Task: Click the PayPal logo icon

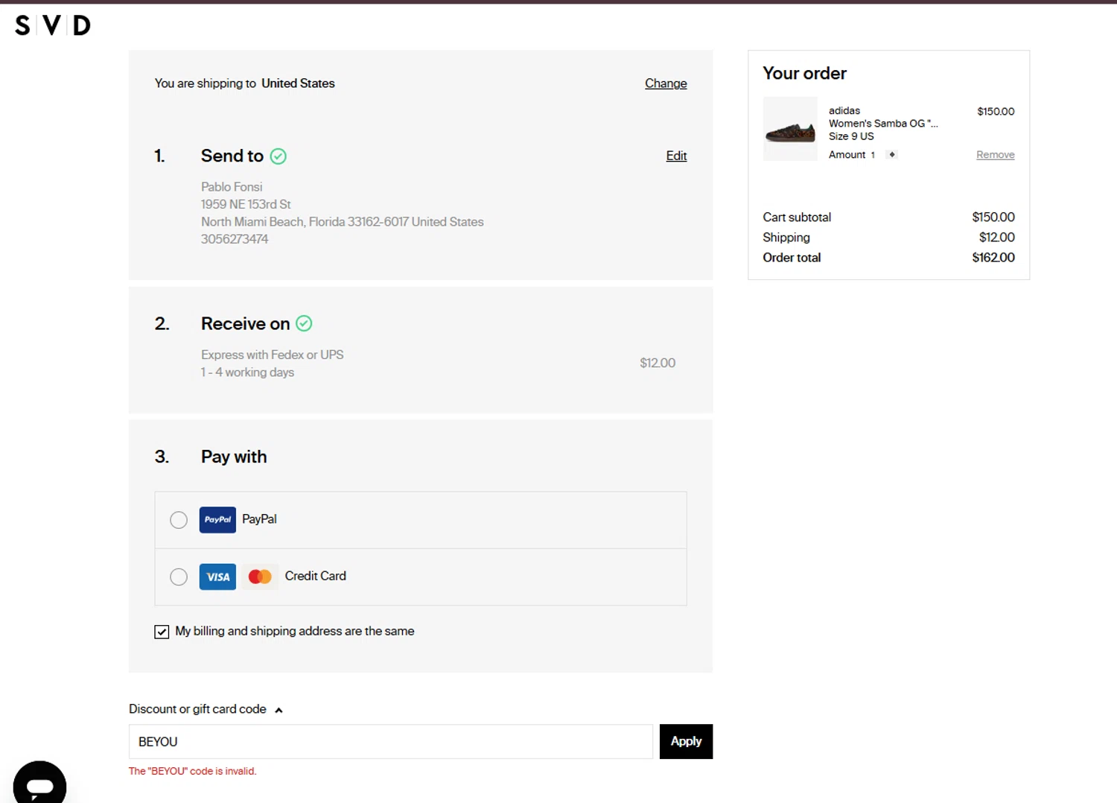Action: point(217,520)
